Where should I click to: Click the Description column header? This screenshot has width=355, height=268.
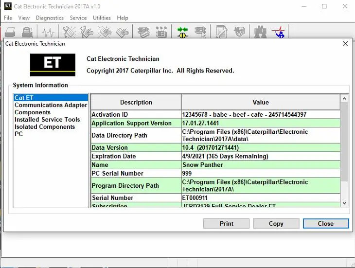pos(136,103)
